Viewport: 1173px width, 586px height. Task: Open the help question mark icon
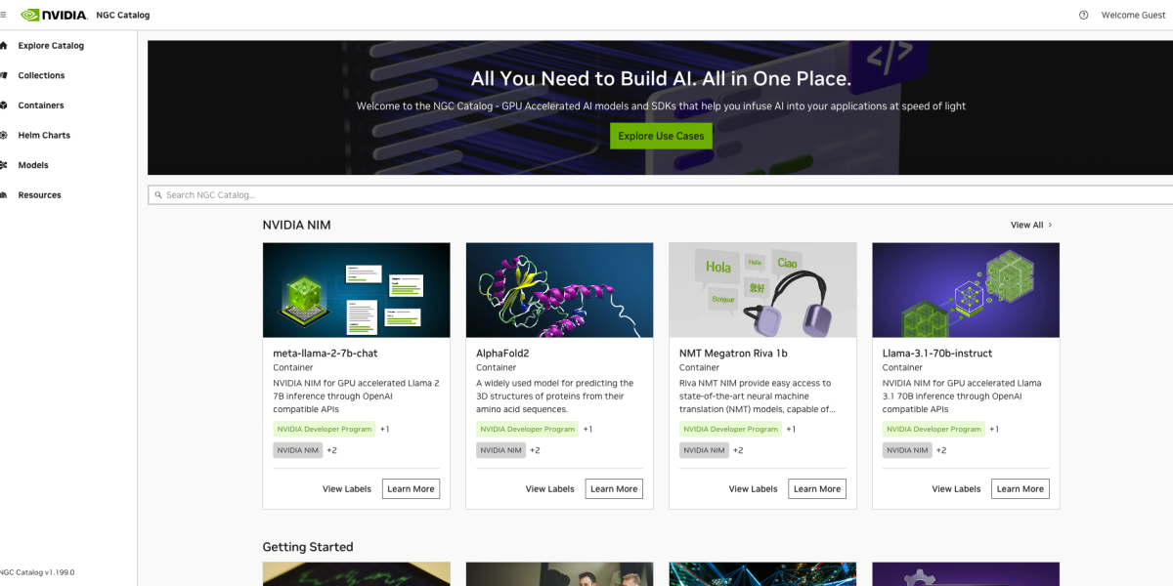1083,15
